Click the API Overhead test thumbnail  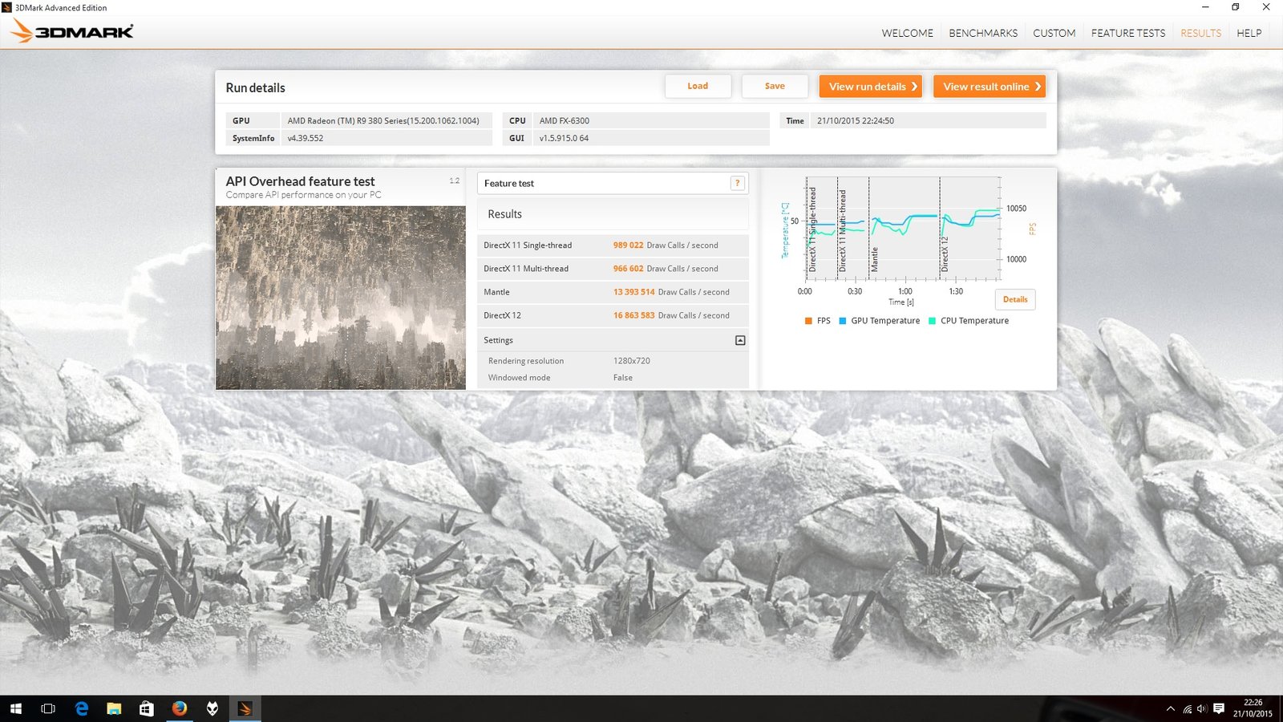coord(341,298)
